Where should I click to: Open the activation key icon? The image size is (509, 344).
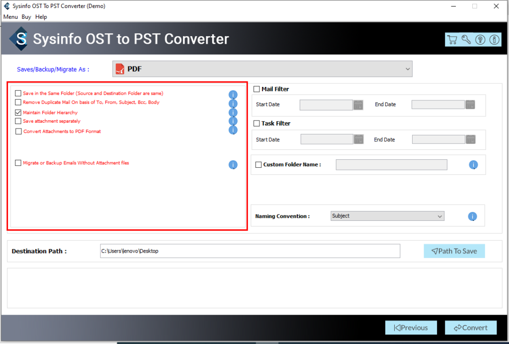click(x=466, y=40)
